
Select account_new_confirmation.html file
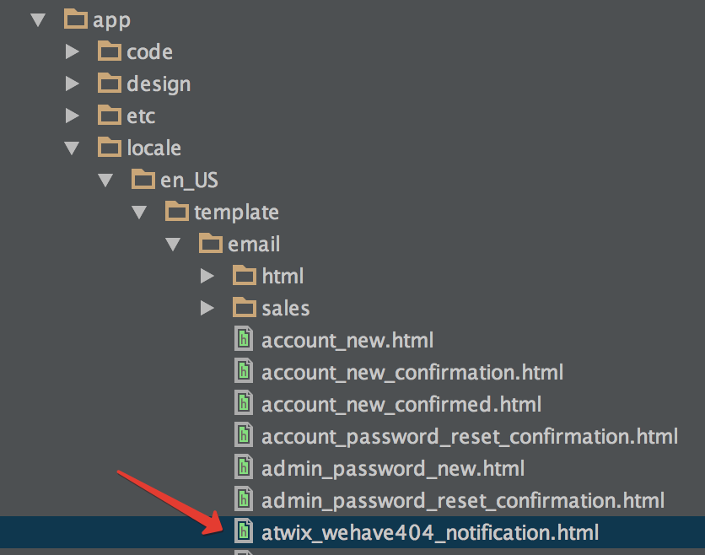412,373
